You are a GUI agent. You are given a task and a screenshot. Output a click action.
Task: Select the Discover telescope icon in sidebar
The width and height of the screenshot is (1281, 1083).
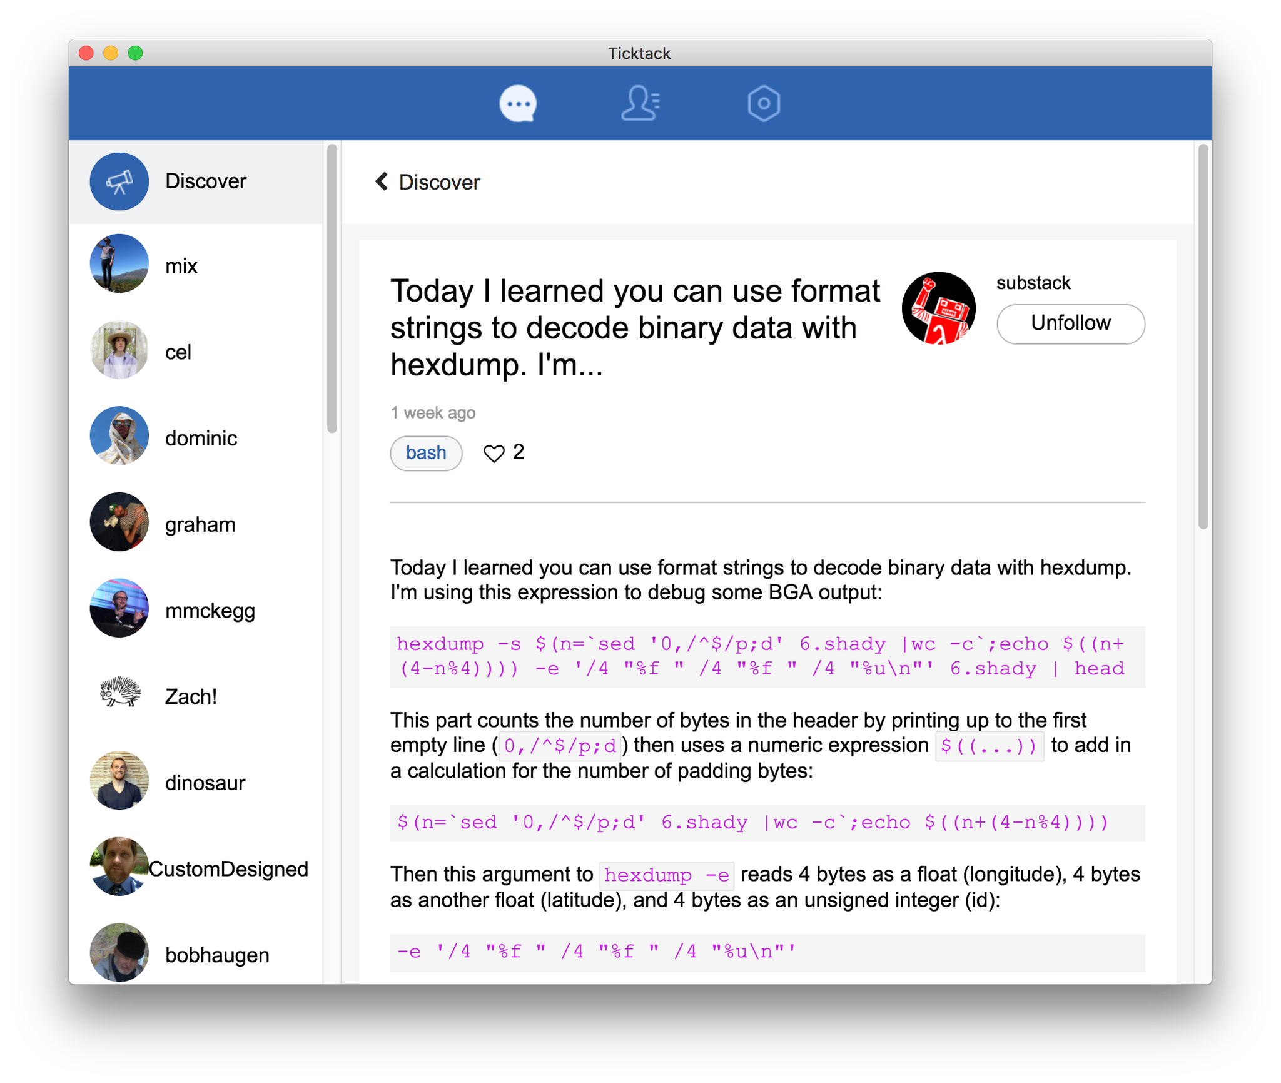coord(119,181)
